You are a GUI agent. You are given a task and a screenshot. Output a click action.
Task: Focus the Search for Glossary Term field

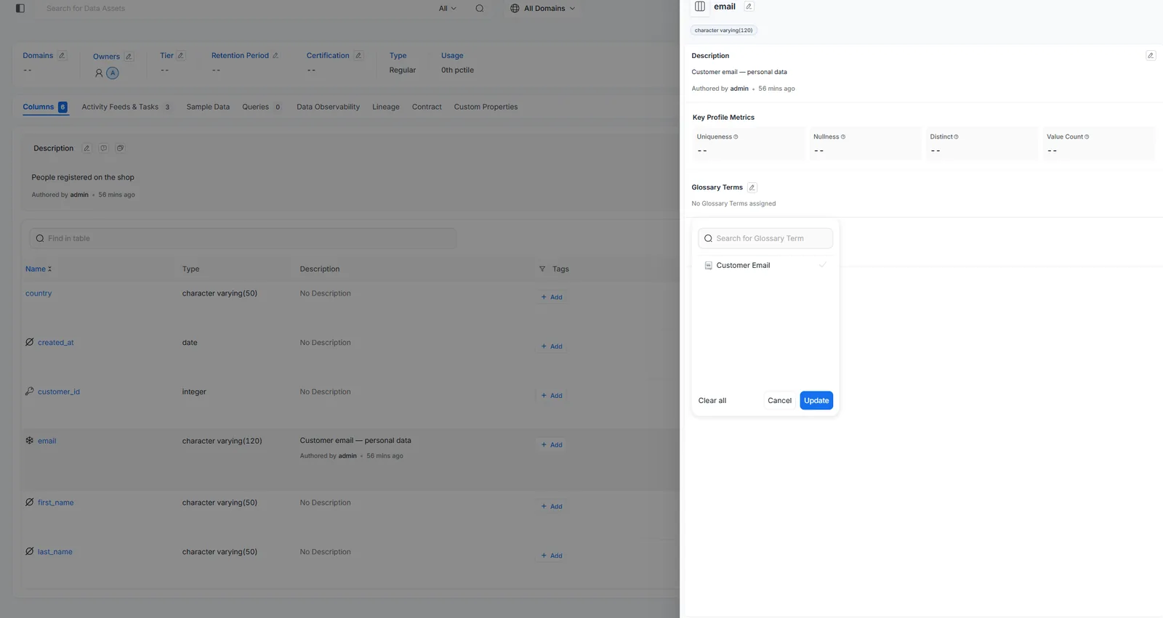tap(765, 238)
